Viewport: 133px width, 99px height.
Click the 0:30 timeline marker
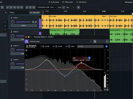pyautogui.click(x=104, y=11)
